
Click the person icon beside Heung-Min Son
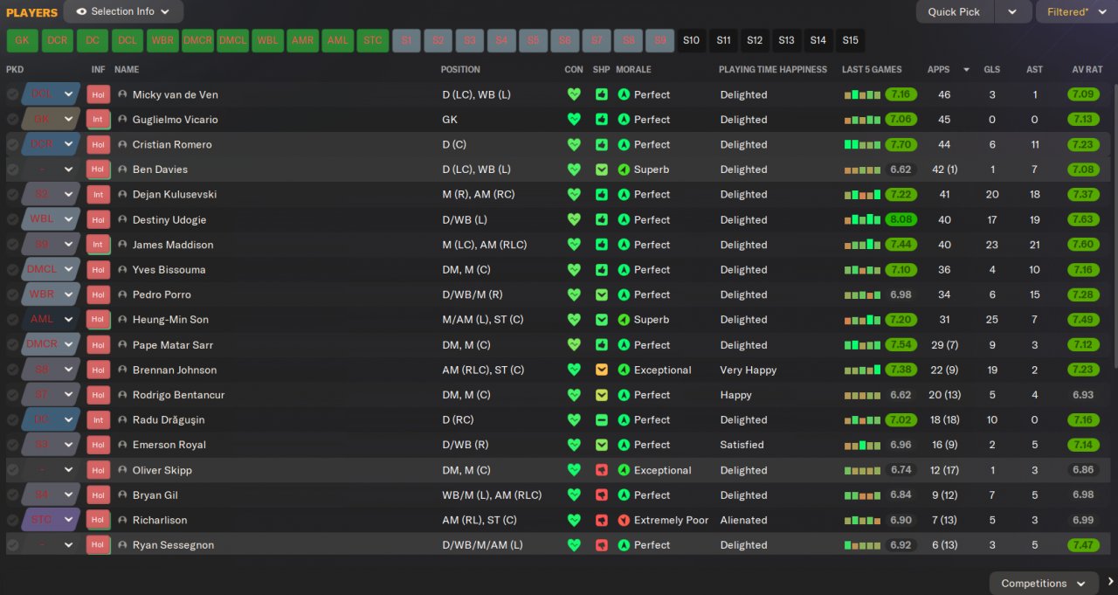[x=122, y=320]
